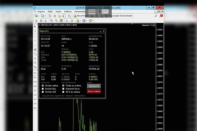The height and width of the screenshot is (131, 197).
Task: Switch chart to M1 timeframe
Action: pos(35,73)
